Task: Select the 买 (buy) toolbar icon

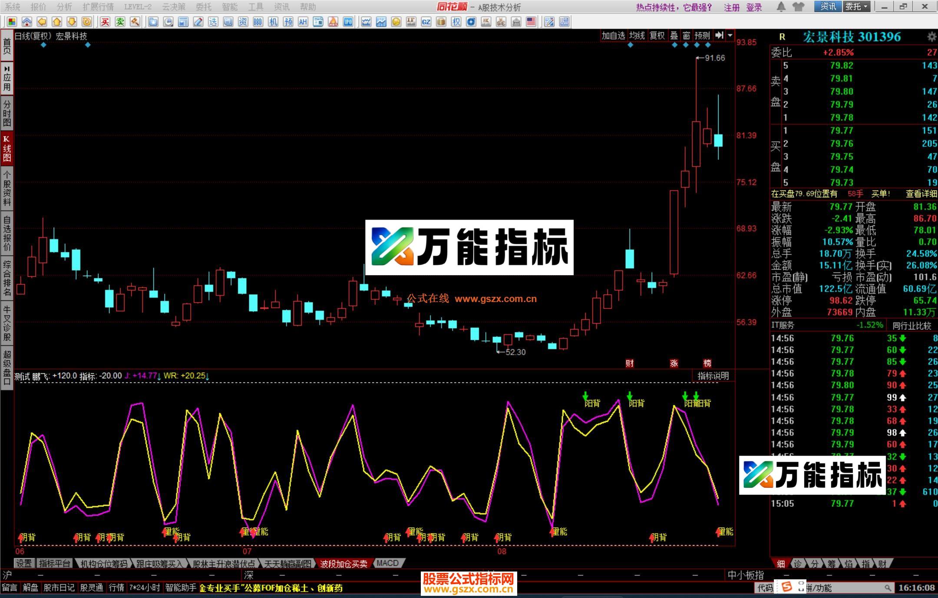Action: [106, 22]
